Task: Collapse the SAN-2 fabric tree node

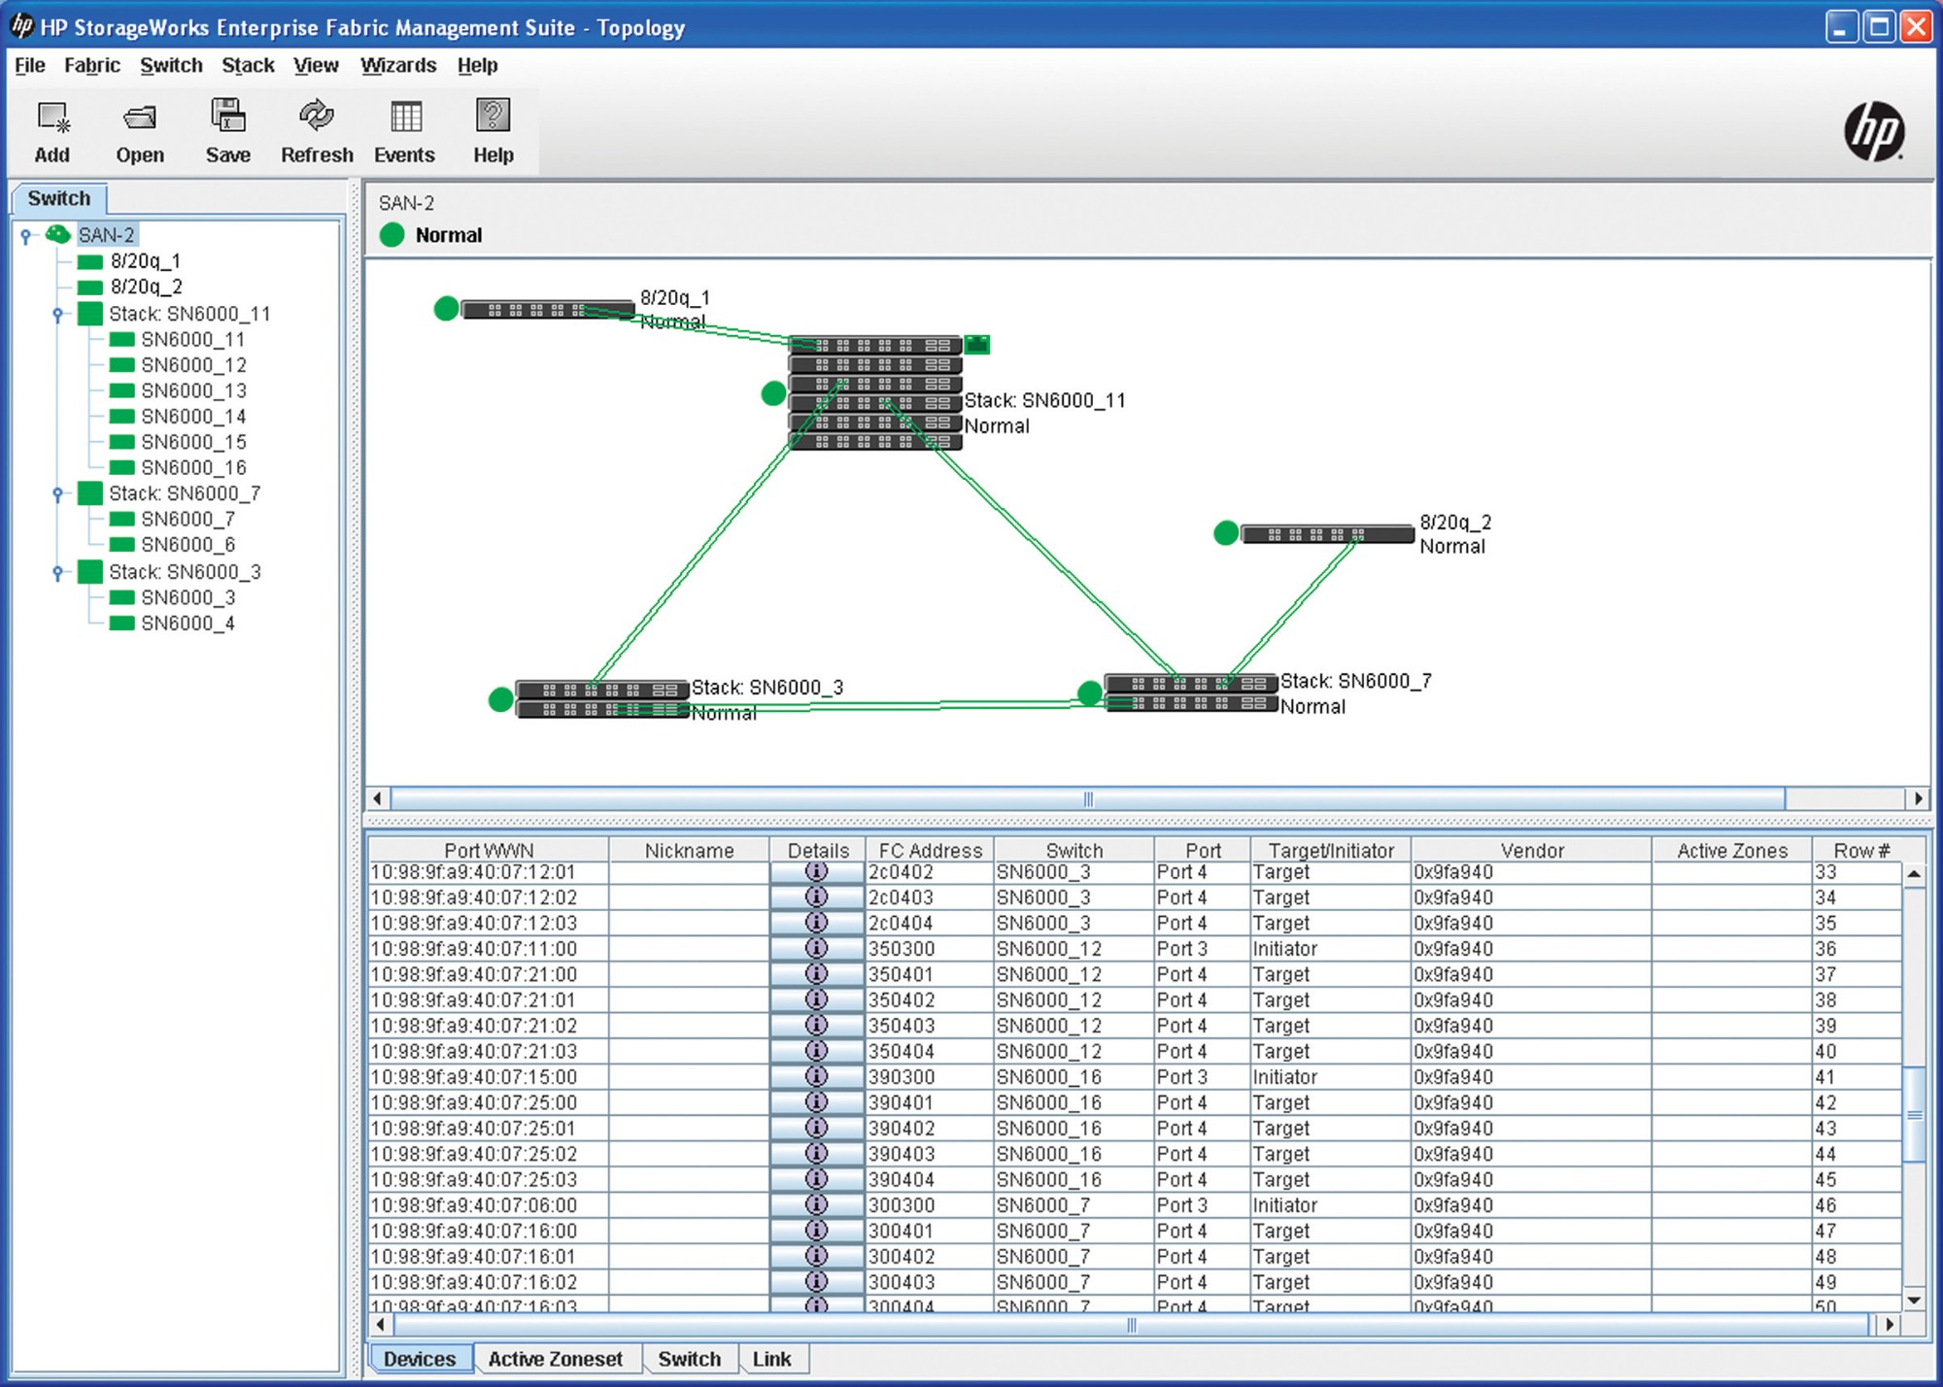Action: 26,235
